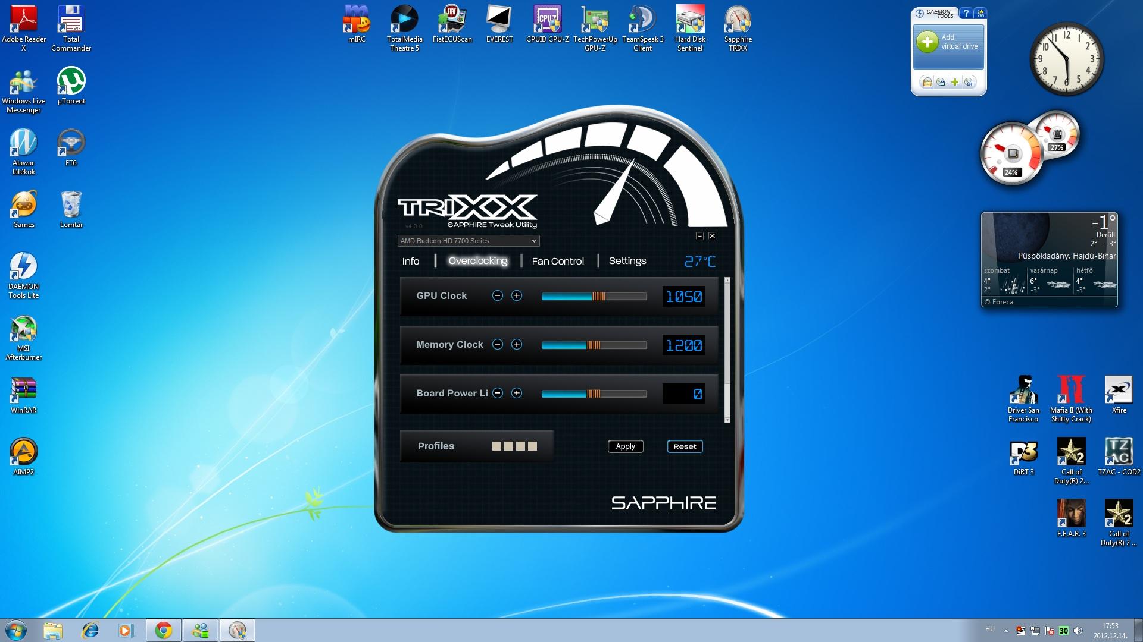Open Adobe Reader X desktop icon
Screen dimensions: 1143x642
coord(24,29)
